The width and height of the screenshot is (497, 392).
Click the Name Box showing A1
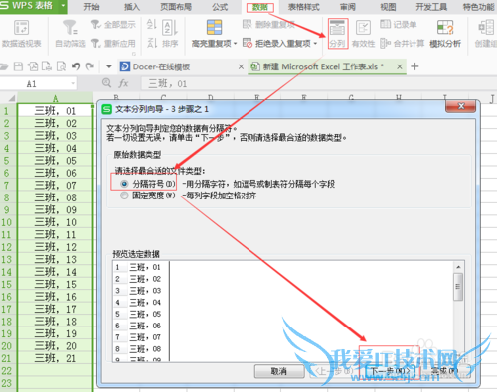[x=35, y=84]
